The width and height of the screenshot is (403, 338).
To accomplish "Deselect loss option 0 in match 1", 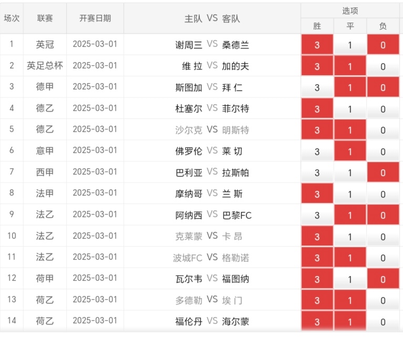I will 383,45.
